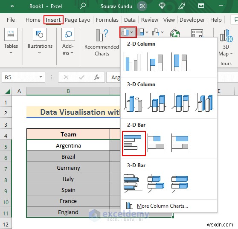Screen dimensions: 238x229
Task: Click the diamond premium icon
Action: tap(162, 6)
